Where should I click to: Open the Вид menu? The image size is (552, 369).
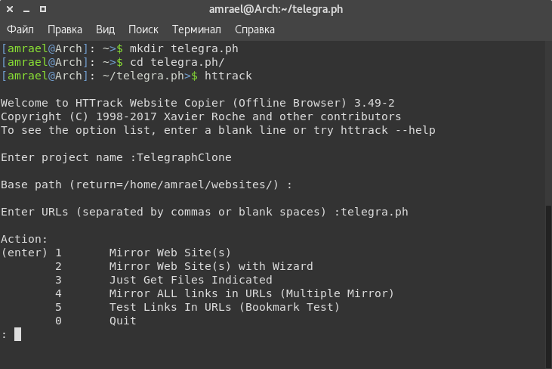(x=105, y=29)
